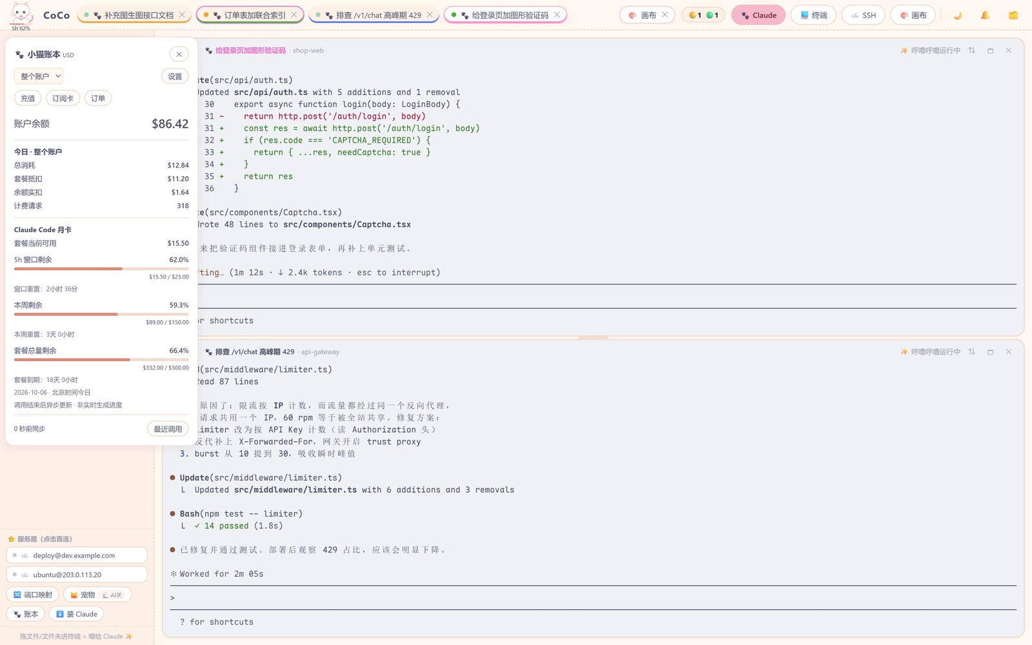Open a new 终端 terminal

(x=813, y=15)
